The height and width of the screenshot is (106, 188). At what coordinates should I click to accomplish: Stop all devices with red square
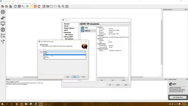[x=35, y=6]
